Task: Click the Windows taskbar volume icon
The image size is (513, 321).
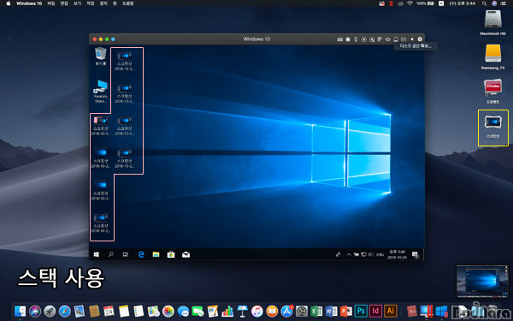Action: pyautogui.click(x=371, y=254)
